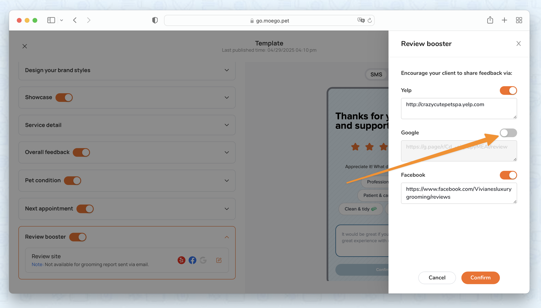
Task: Expand the Pet condition section chevron
Action: [x=227, y=180]
